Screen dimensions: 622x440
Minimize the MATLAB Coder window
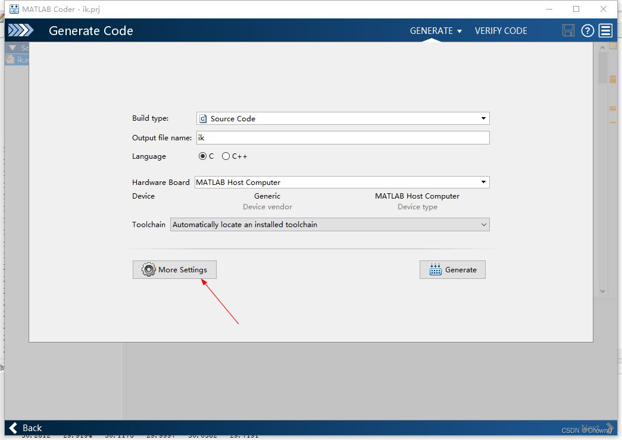click(549, 9)
